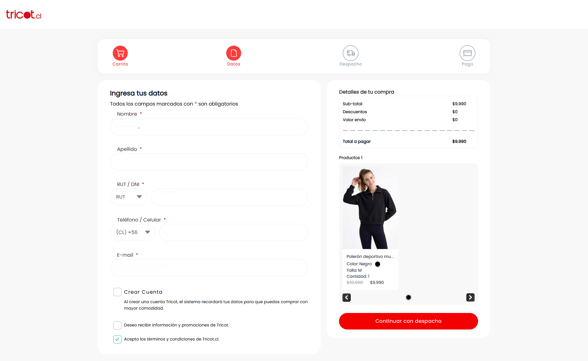Enable receiving Tricot promotions checkbox
This screenshot has height=361, width=588.
117,325
